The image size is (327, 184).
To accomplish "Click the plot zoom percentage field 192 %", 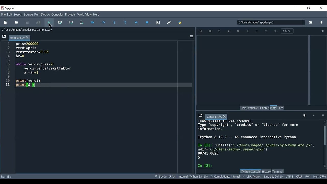I will click(x=287, y=31).
